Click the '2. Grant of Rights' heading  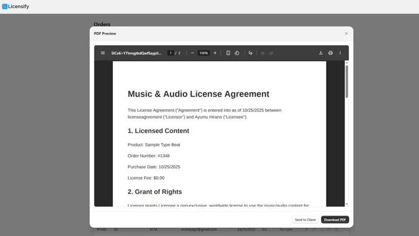155,192
